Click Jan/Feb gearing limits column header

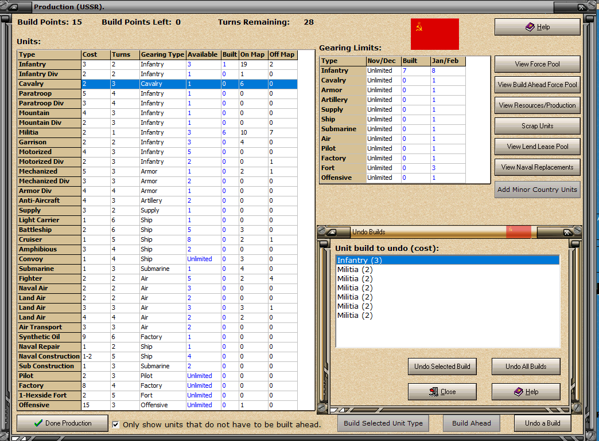pos(448,61)
